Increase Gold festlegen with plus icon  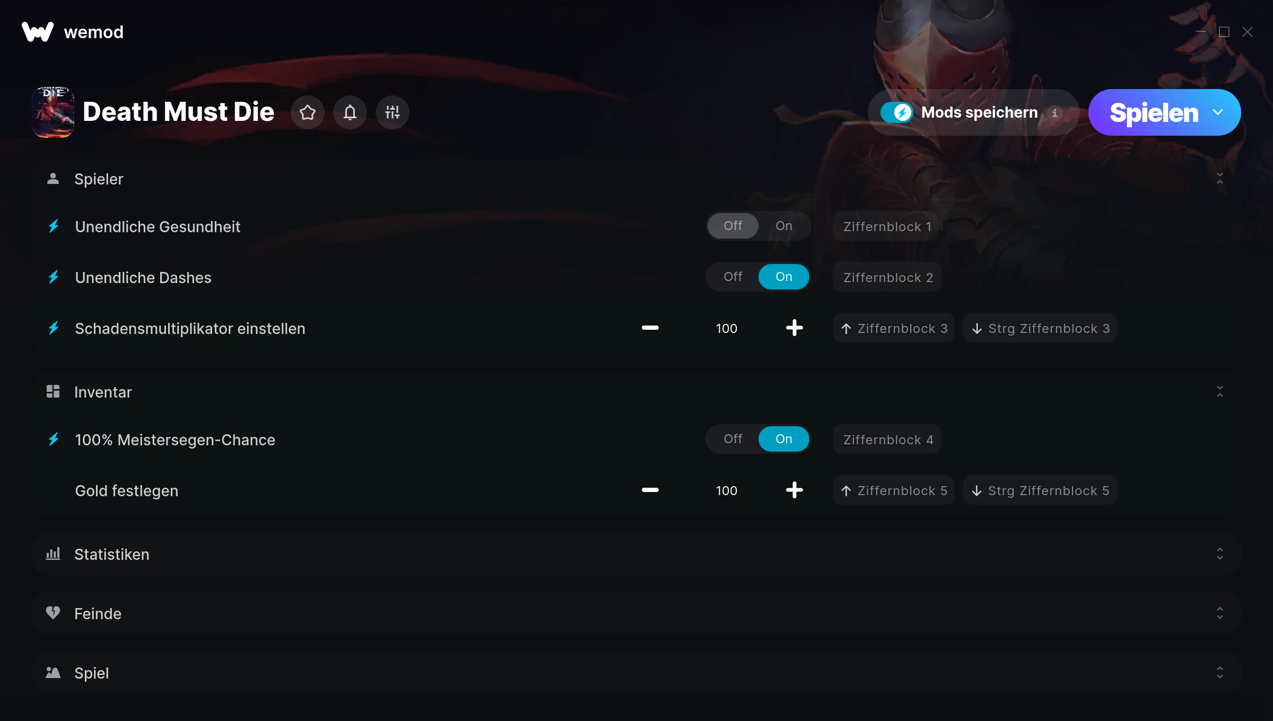coord(794,490)
